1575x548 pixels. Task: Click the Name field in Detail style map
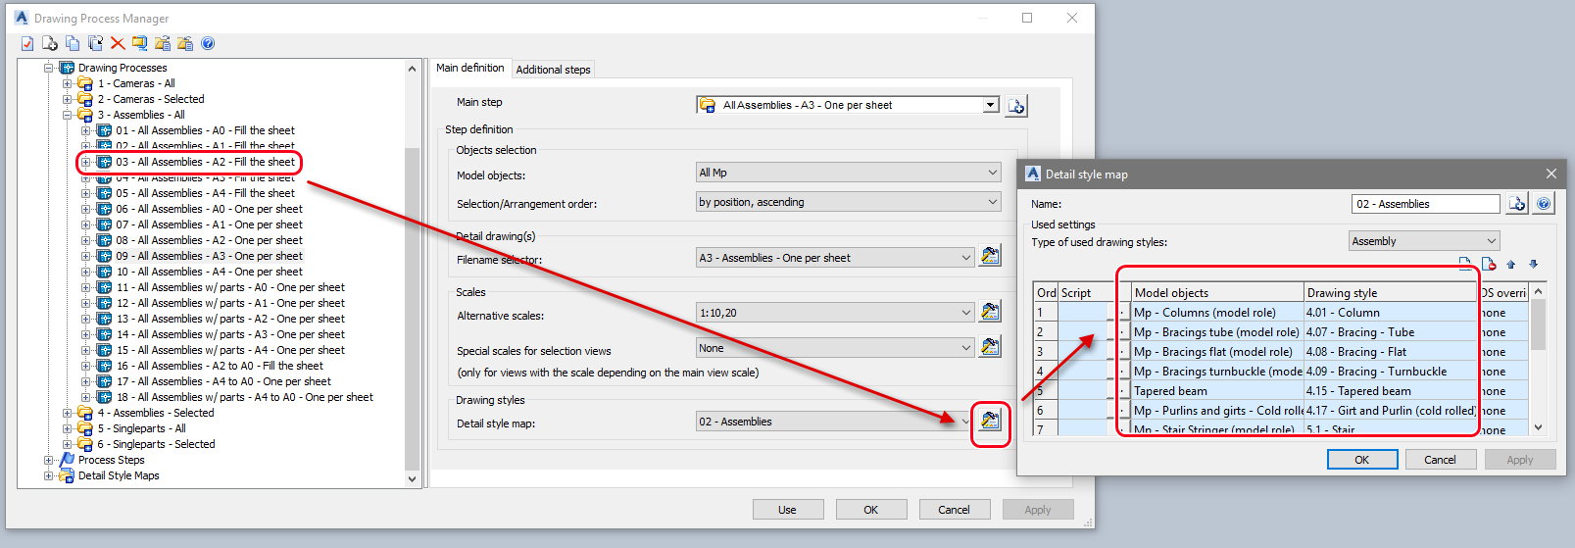1425,204
